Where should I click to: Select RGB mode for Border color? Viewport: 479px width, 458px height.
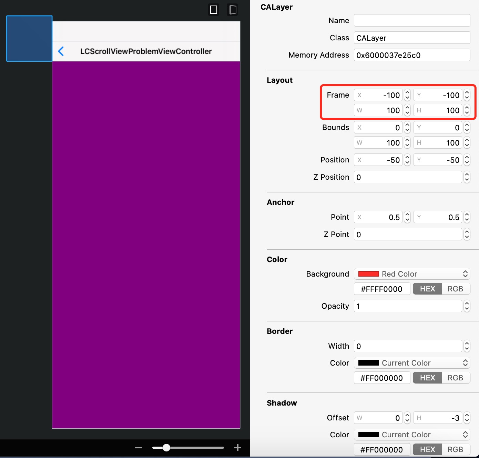coord(456,378)
